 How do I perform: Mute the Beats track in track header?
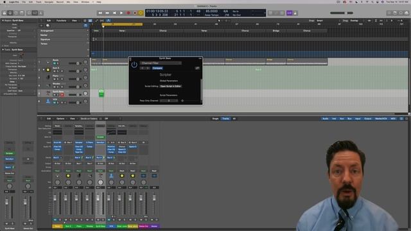click(55, 64)
